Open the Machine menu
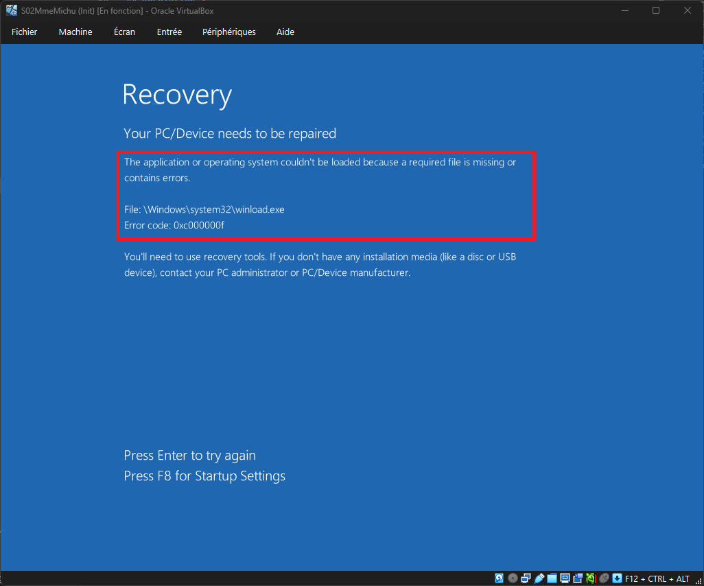Screen dimensions: 704x586 click(75, 32)
